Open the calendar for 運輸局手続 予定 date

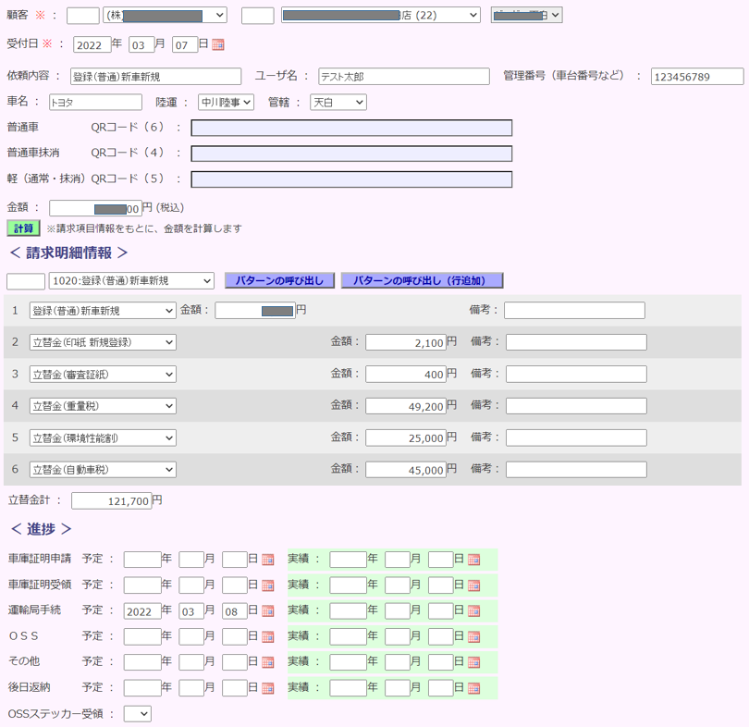tap(266, 610)
